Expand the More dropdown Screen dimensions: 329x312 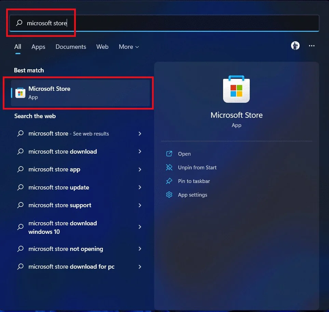128,47
